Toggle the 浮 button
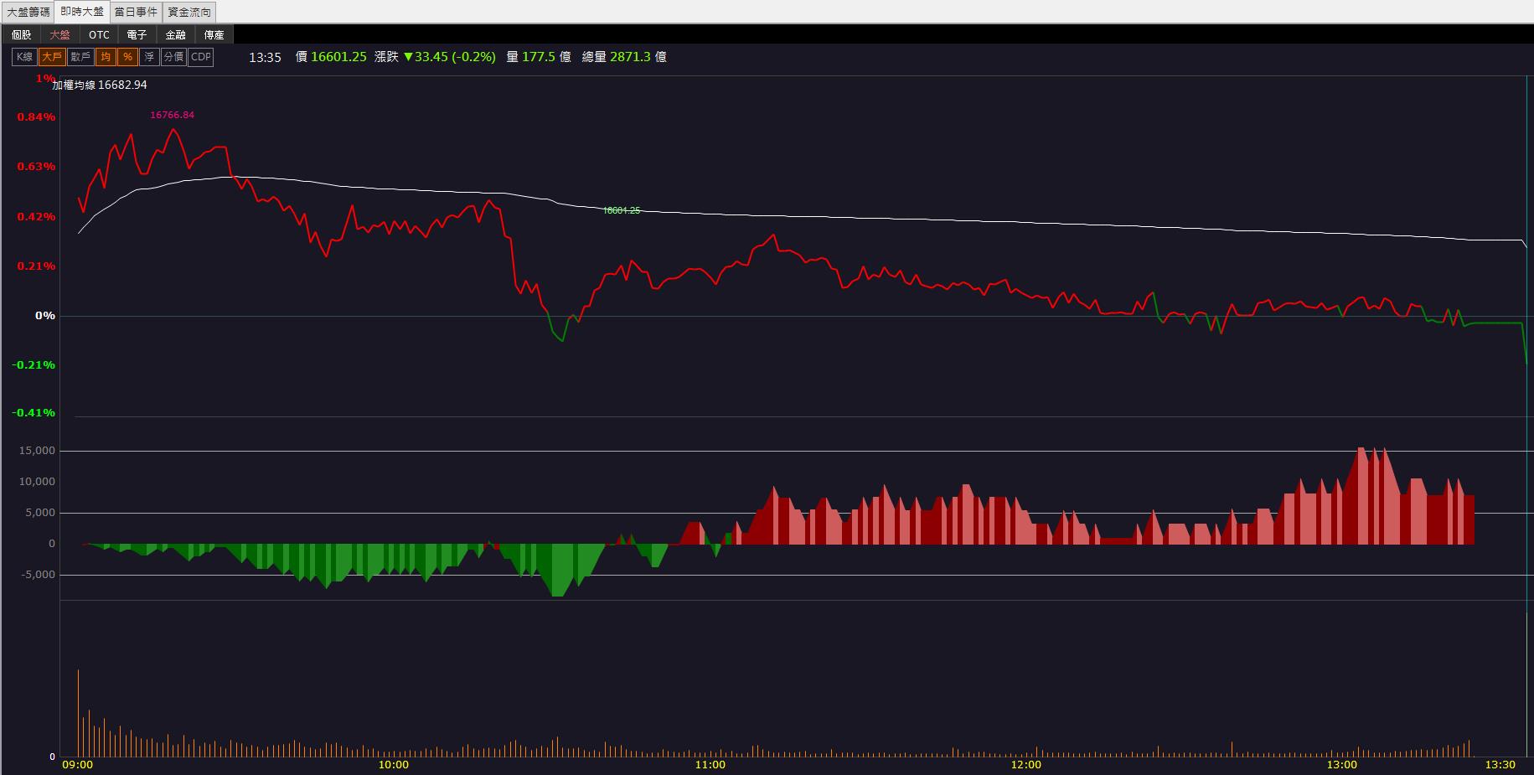This screenshot has height=775, width=1534. click(x=149, y=57)
